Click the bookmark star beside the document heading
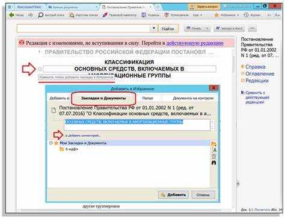The height and width of the screenshot is (219, 285). coord(40,69)
